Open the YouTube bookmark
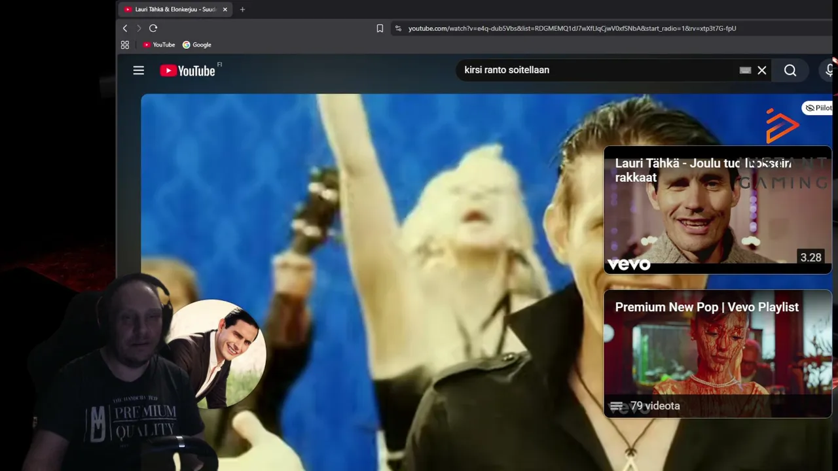The height and width of the screenshot is (471, 838). click(x=158, y=44)
